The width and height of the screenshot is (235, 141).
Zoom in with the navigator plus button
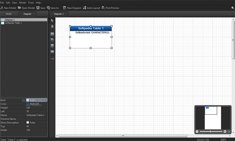(x=225, y=132)
